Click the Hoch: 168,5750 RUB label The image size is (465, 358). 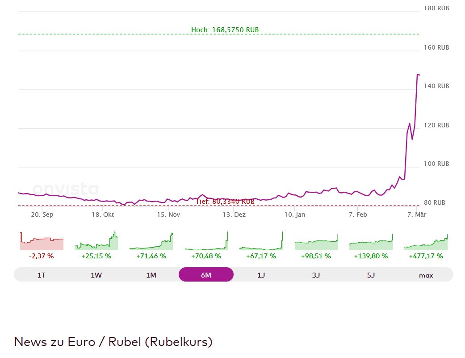(225, 30)
